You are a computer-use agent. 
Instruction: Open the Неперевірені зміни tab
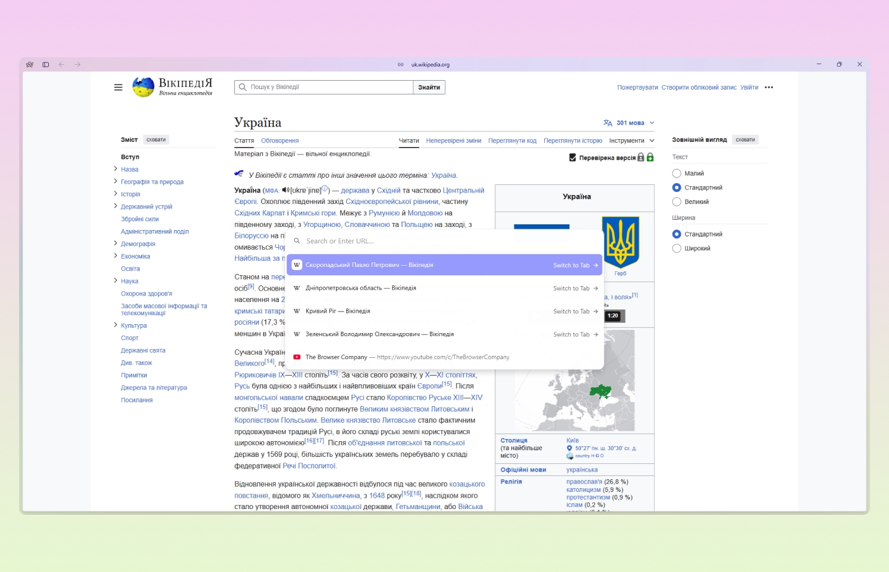tap(453, 140)
